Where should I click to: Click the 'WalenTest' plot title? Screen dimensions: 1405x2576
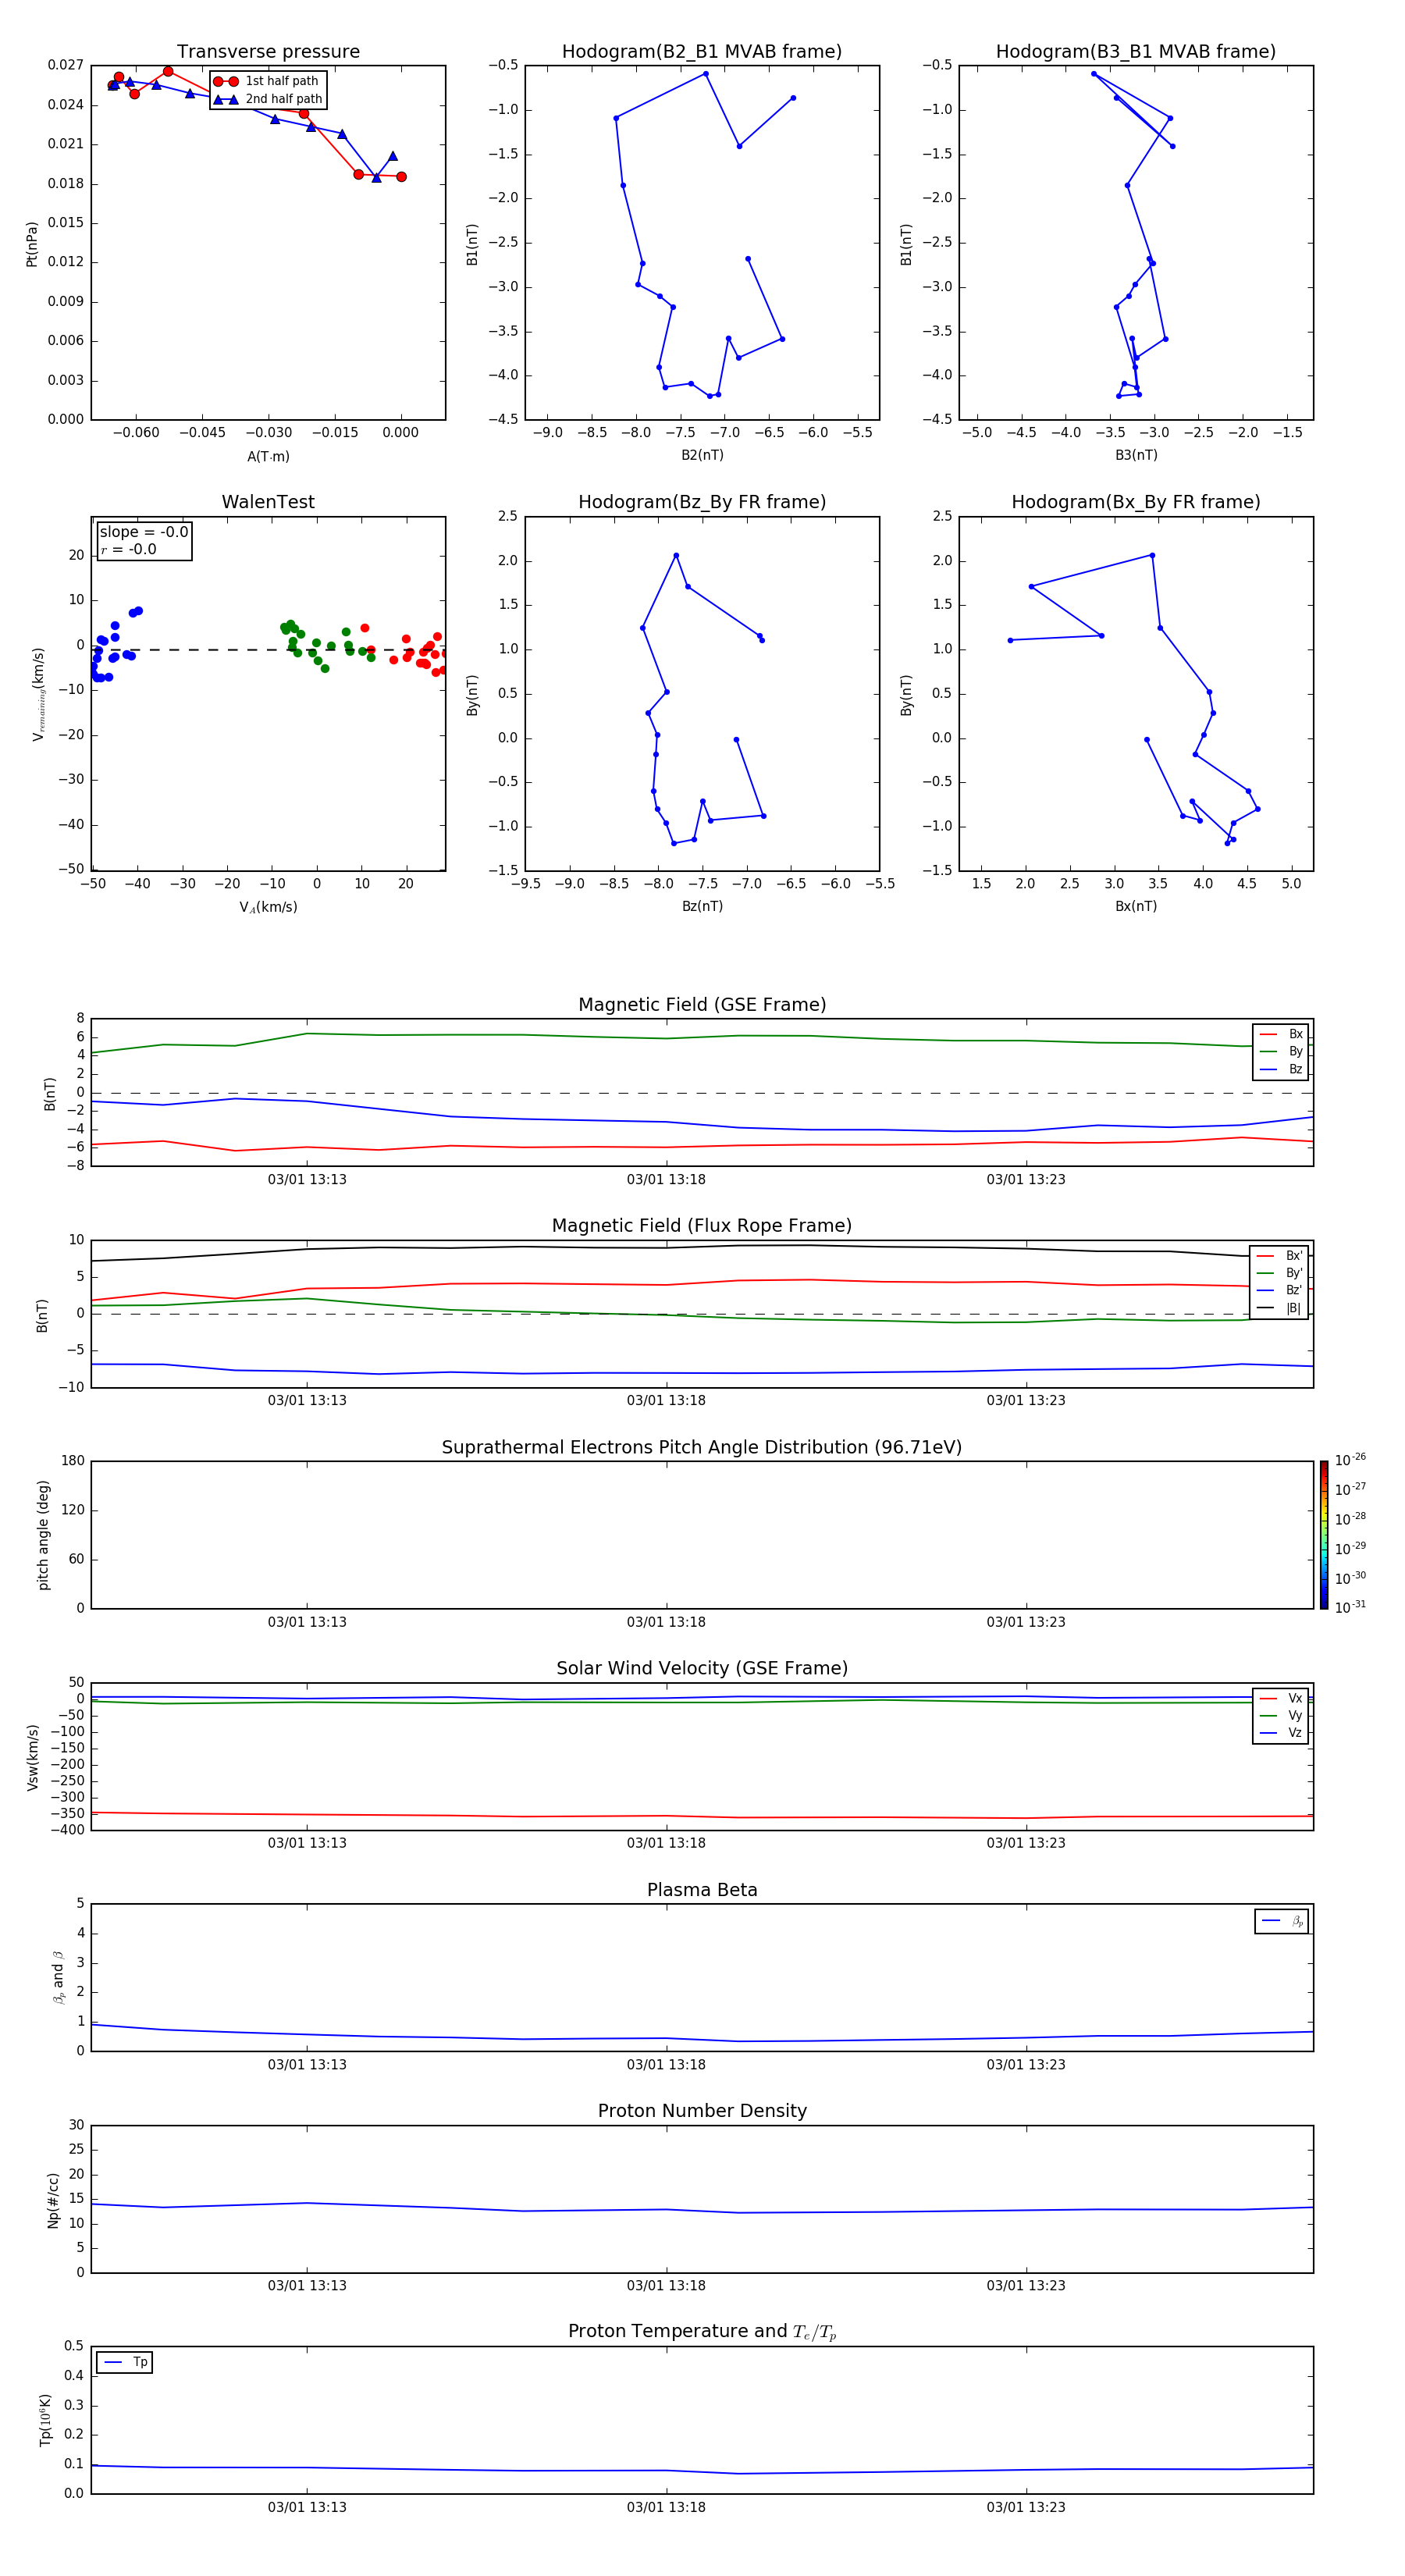(268, 502)
